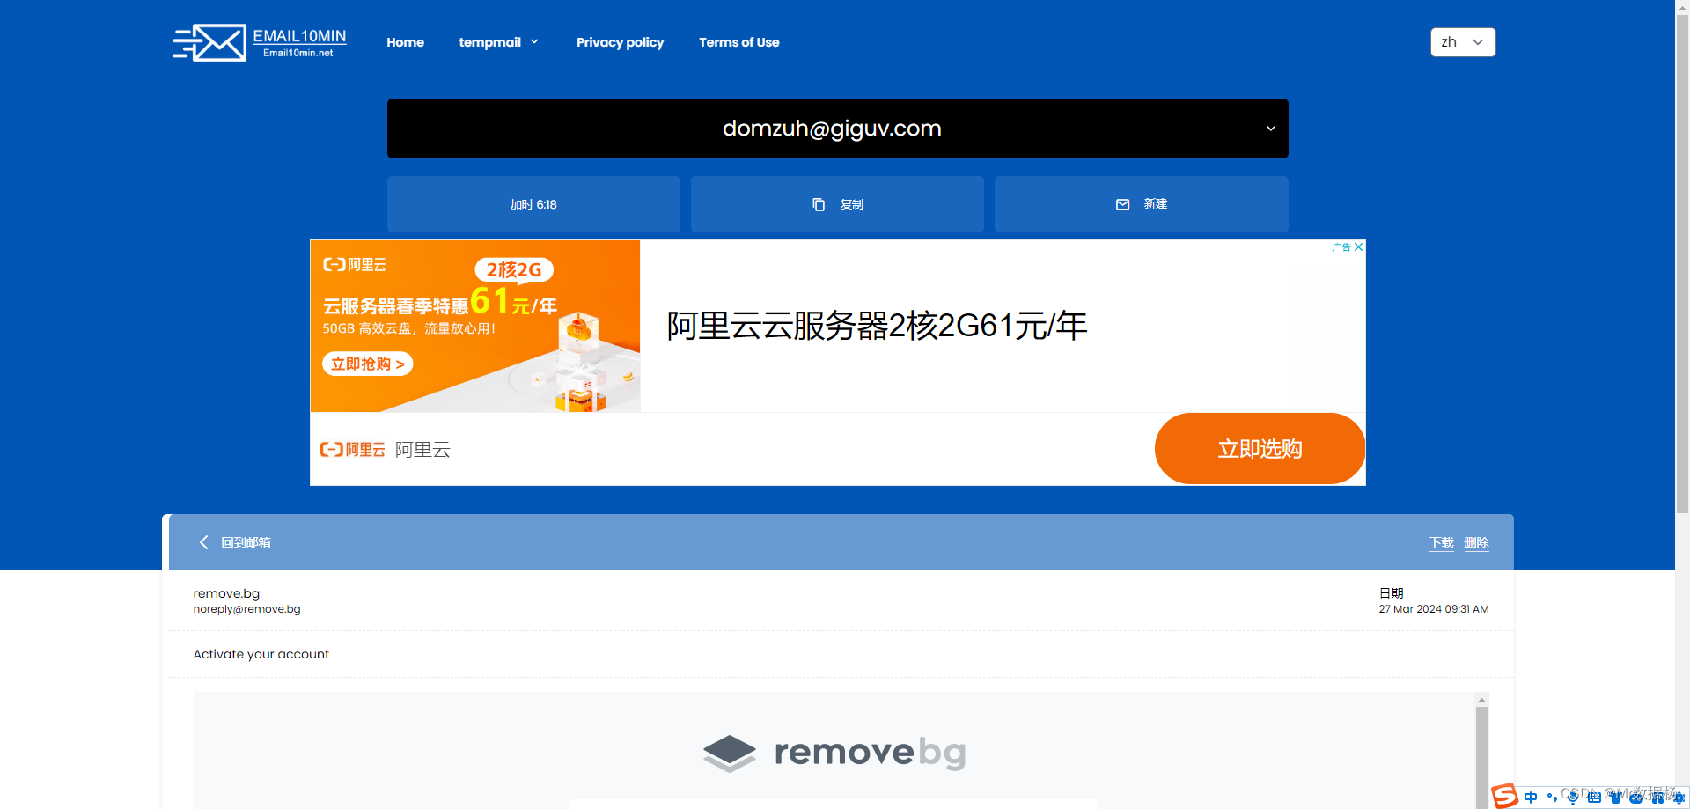Open the Privacy policy page

[620, 42]
